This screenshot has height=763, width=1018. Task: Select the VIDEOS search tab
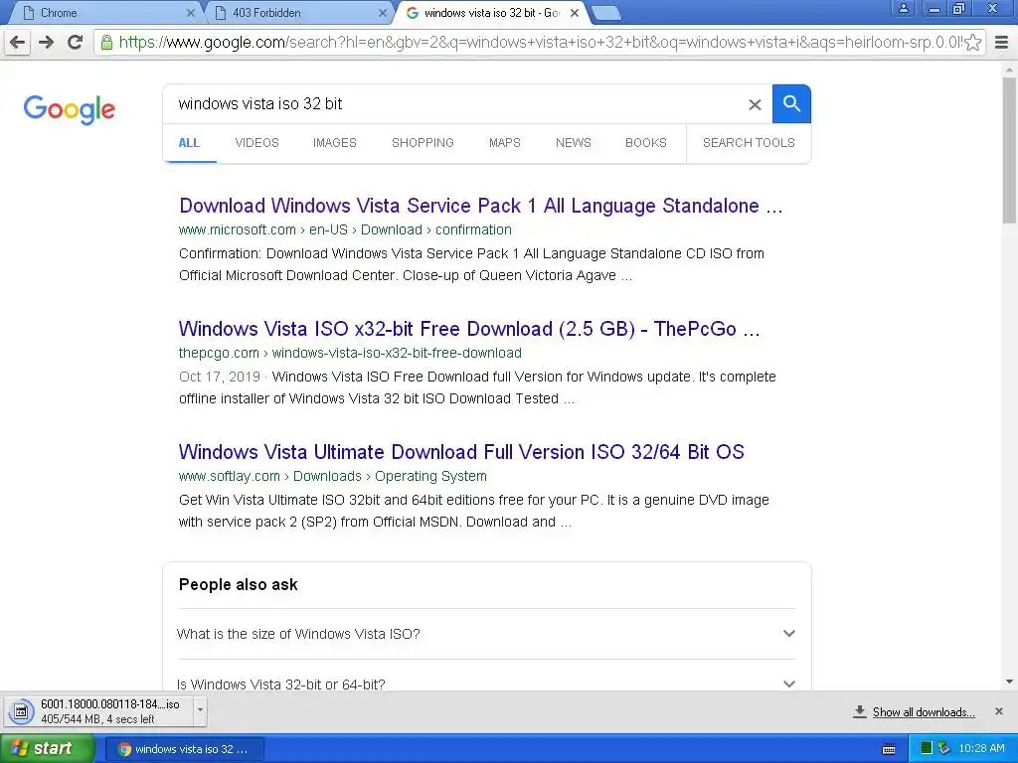pos(257,143)
